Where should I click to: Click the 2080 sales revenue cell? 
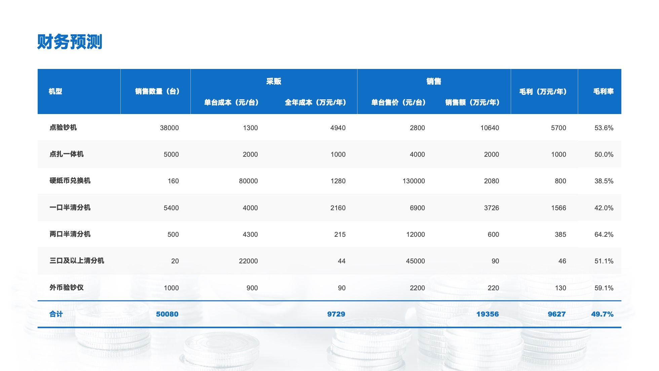492,181
